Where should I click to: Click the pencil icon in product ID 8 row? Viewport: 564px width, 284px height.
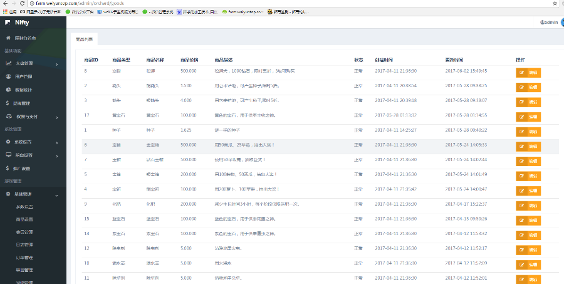pyautogui.click(x=521, y=72)
